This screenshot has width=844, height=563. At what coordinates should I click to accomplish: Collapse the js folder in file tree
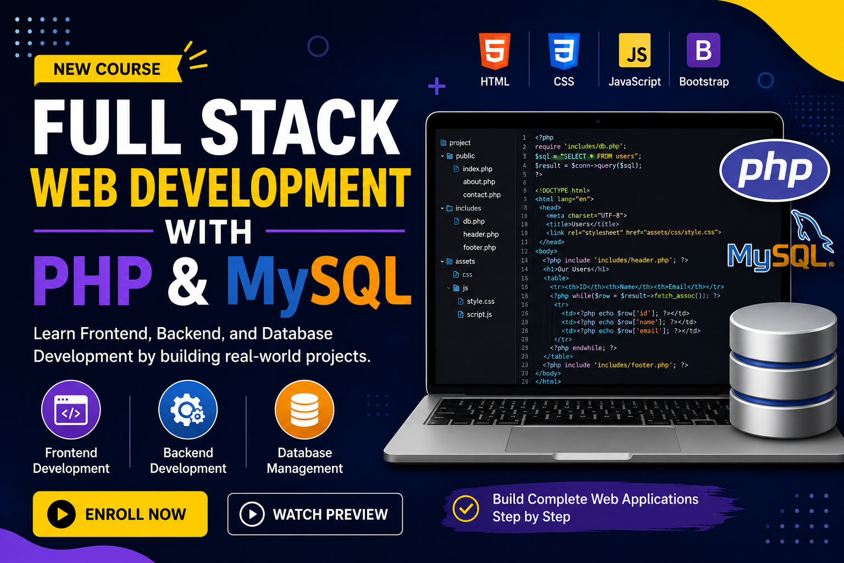pos(449,288)
